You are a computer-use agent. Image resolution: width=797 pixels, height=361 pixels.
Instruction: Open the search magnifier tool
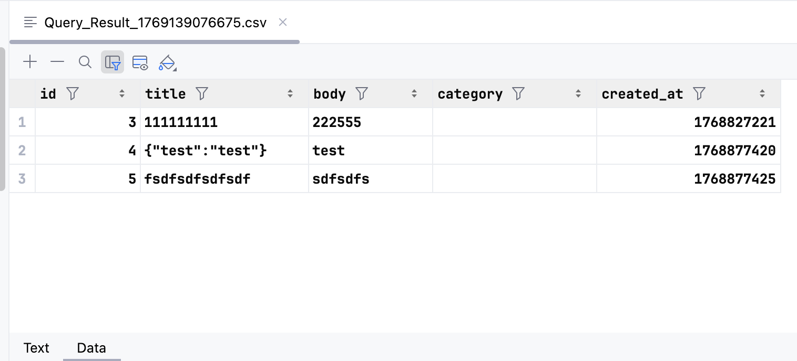(85, 62)
